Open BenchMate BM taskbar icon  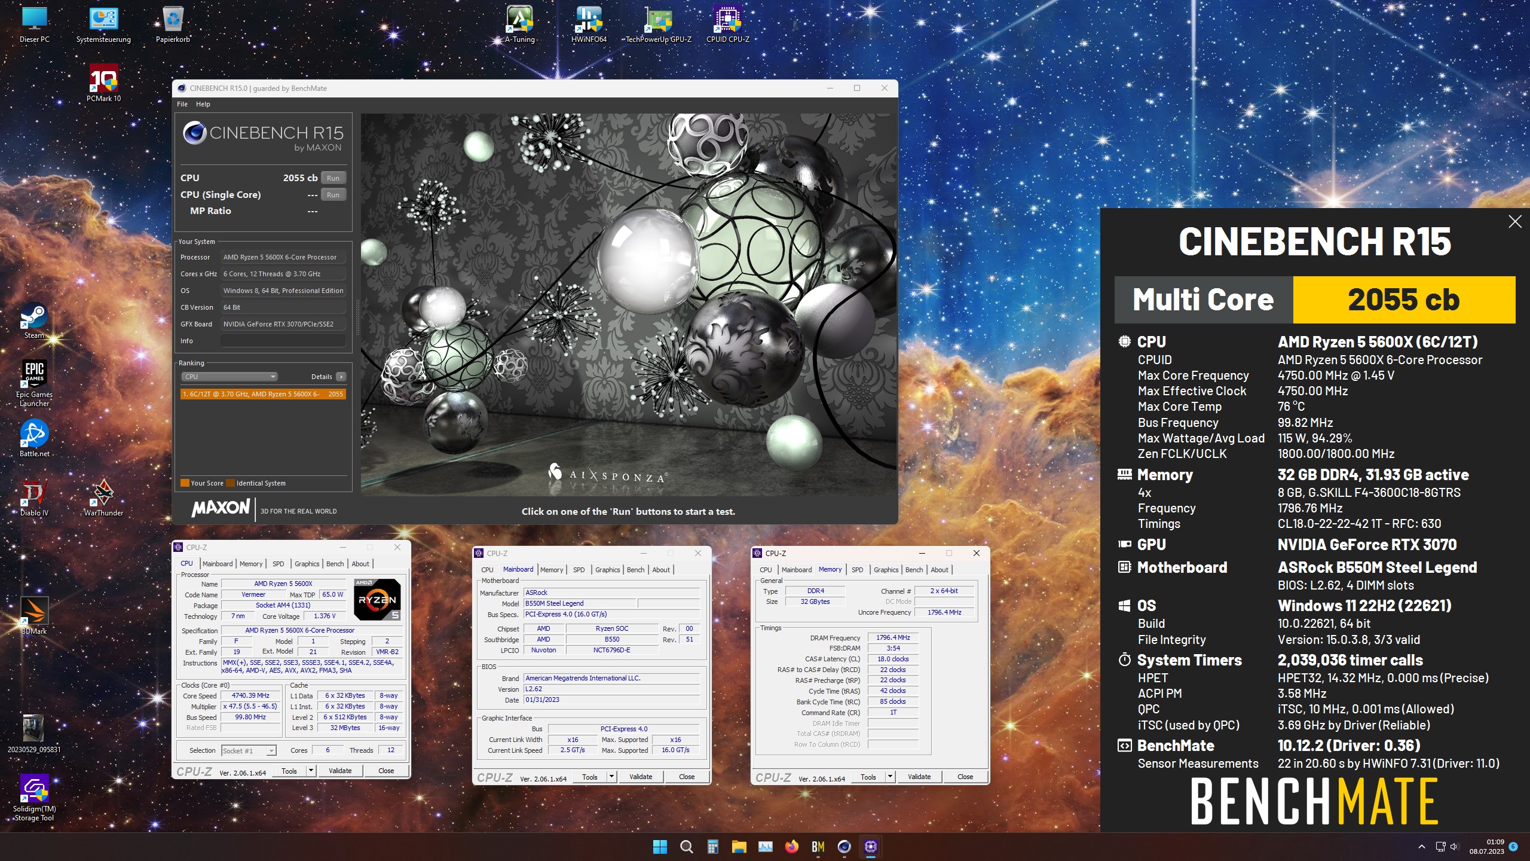[818, 847]
